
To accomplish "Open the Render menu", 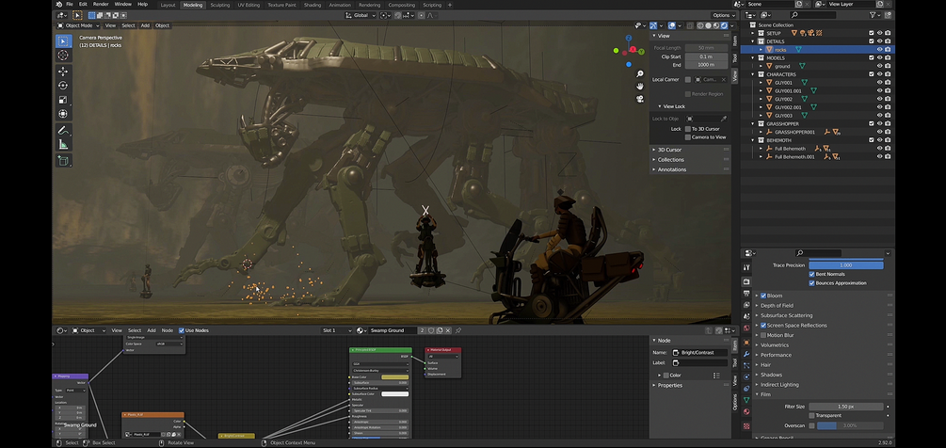I will tap(101, 5).
